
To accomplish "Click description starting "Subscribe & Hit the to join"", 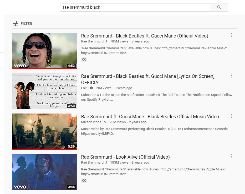I will (157, 97).
